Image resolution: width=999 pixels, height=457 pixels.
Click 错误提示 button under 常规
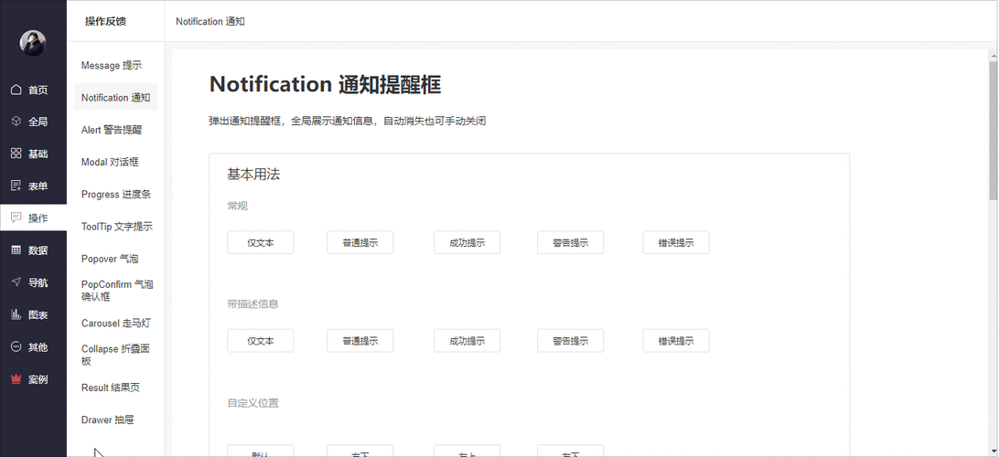point(676,242)
